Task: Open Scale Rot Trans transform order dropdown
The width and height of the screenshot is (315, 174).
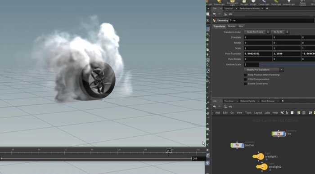Action: pos(256,32)
